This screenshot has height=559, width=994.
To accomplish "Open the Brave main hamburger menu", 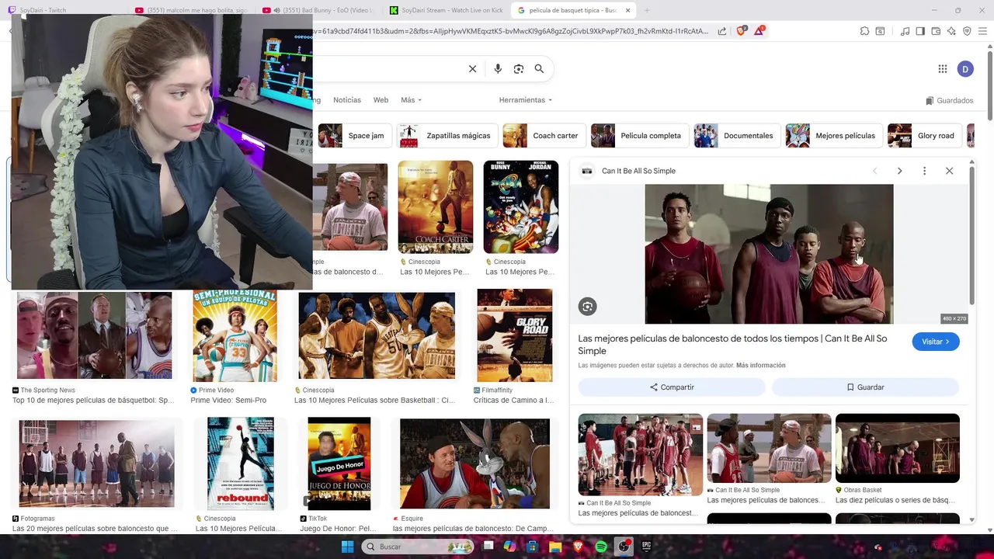I will click(982, 31).
